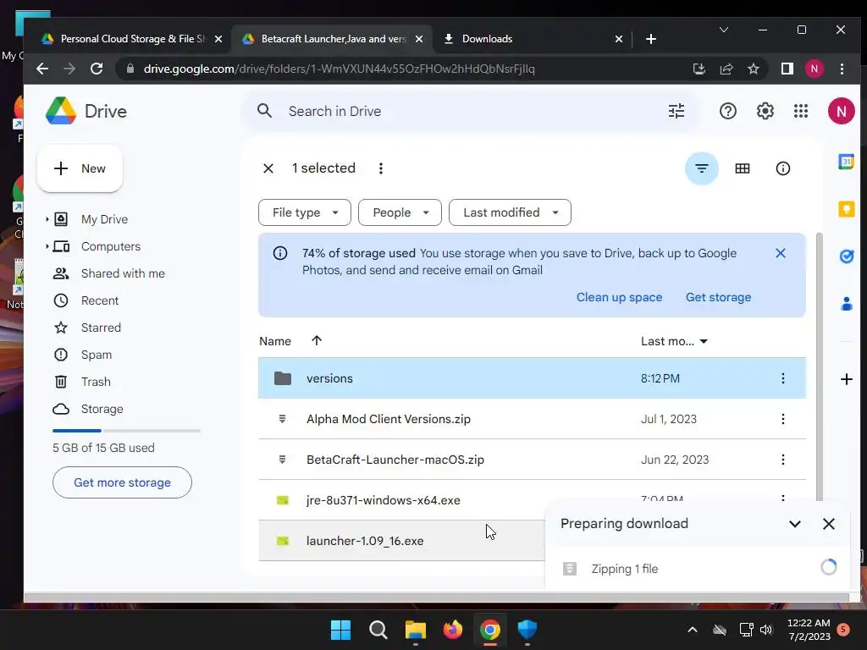Close the Preparing download panel
The image size is (867, 650).
tap(828, 524)
